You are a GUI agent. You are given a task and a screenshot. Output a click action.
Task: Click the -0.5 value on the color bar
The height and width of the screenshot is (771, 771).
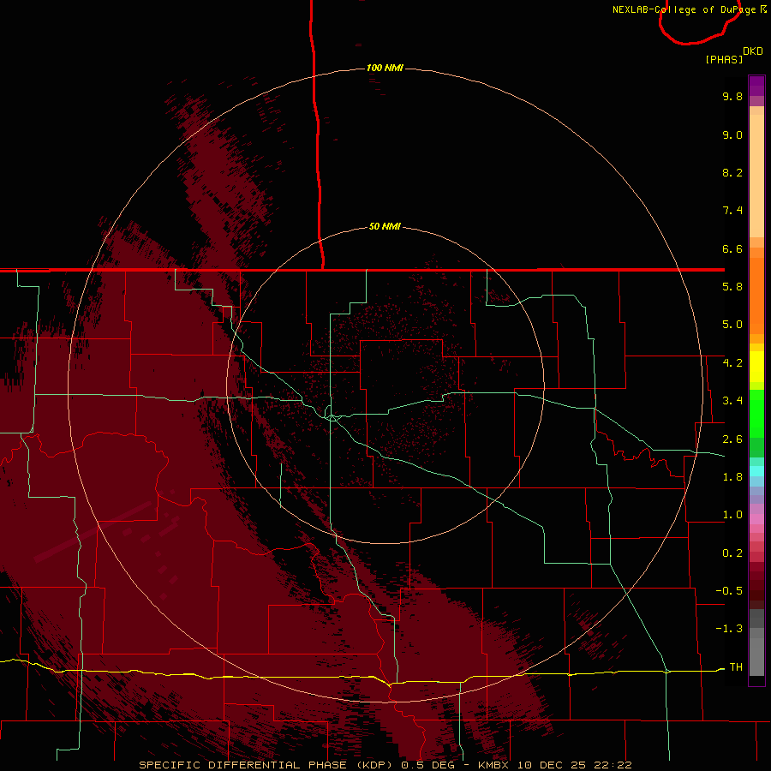coord(729,591)
